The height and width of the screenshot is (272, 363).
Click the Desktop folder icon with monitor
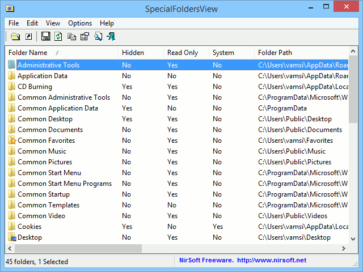11,237
